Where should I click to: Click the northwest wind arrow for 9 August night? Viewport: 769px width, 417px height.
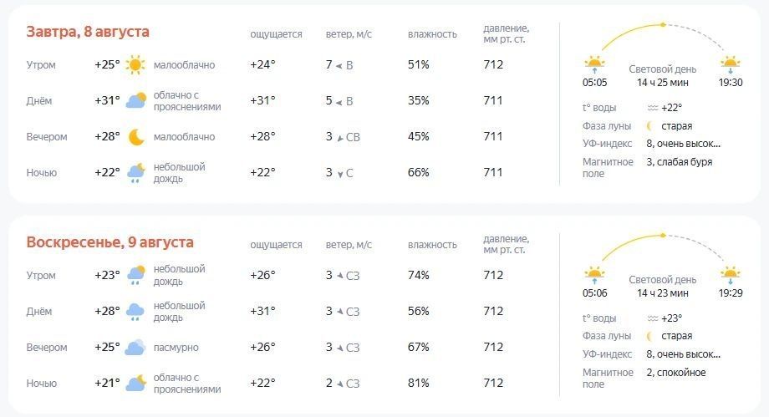coord(340,384)
